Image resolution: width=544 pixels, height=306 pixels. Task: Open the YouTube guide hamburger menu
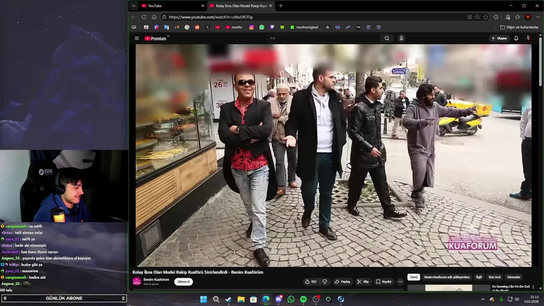[x=137, y=38]
